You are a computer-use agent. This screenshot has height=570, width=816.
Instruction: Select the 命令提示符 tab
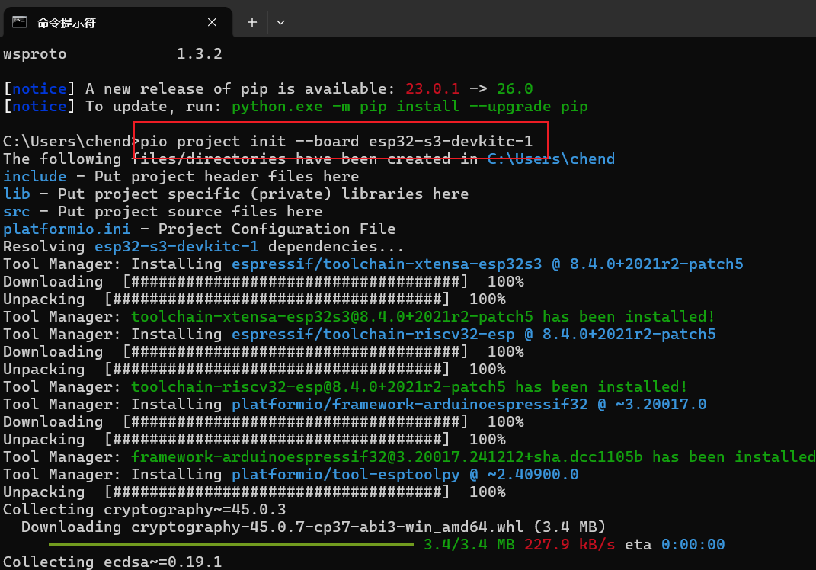117,22
